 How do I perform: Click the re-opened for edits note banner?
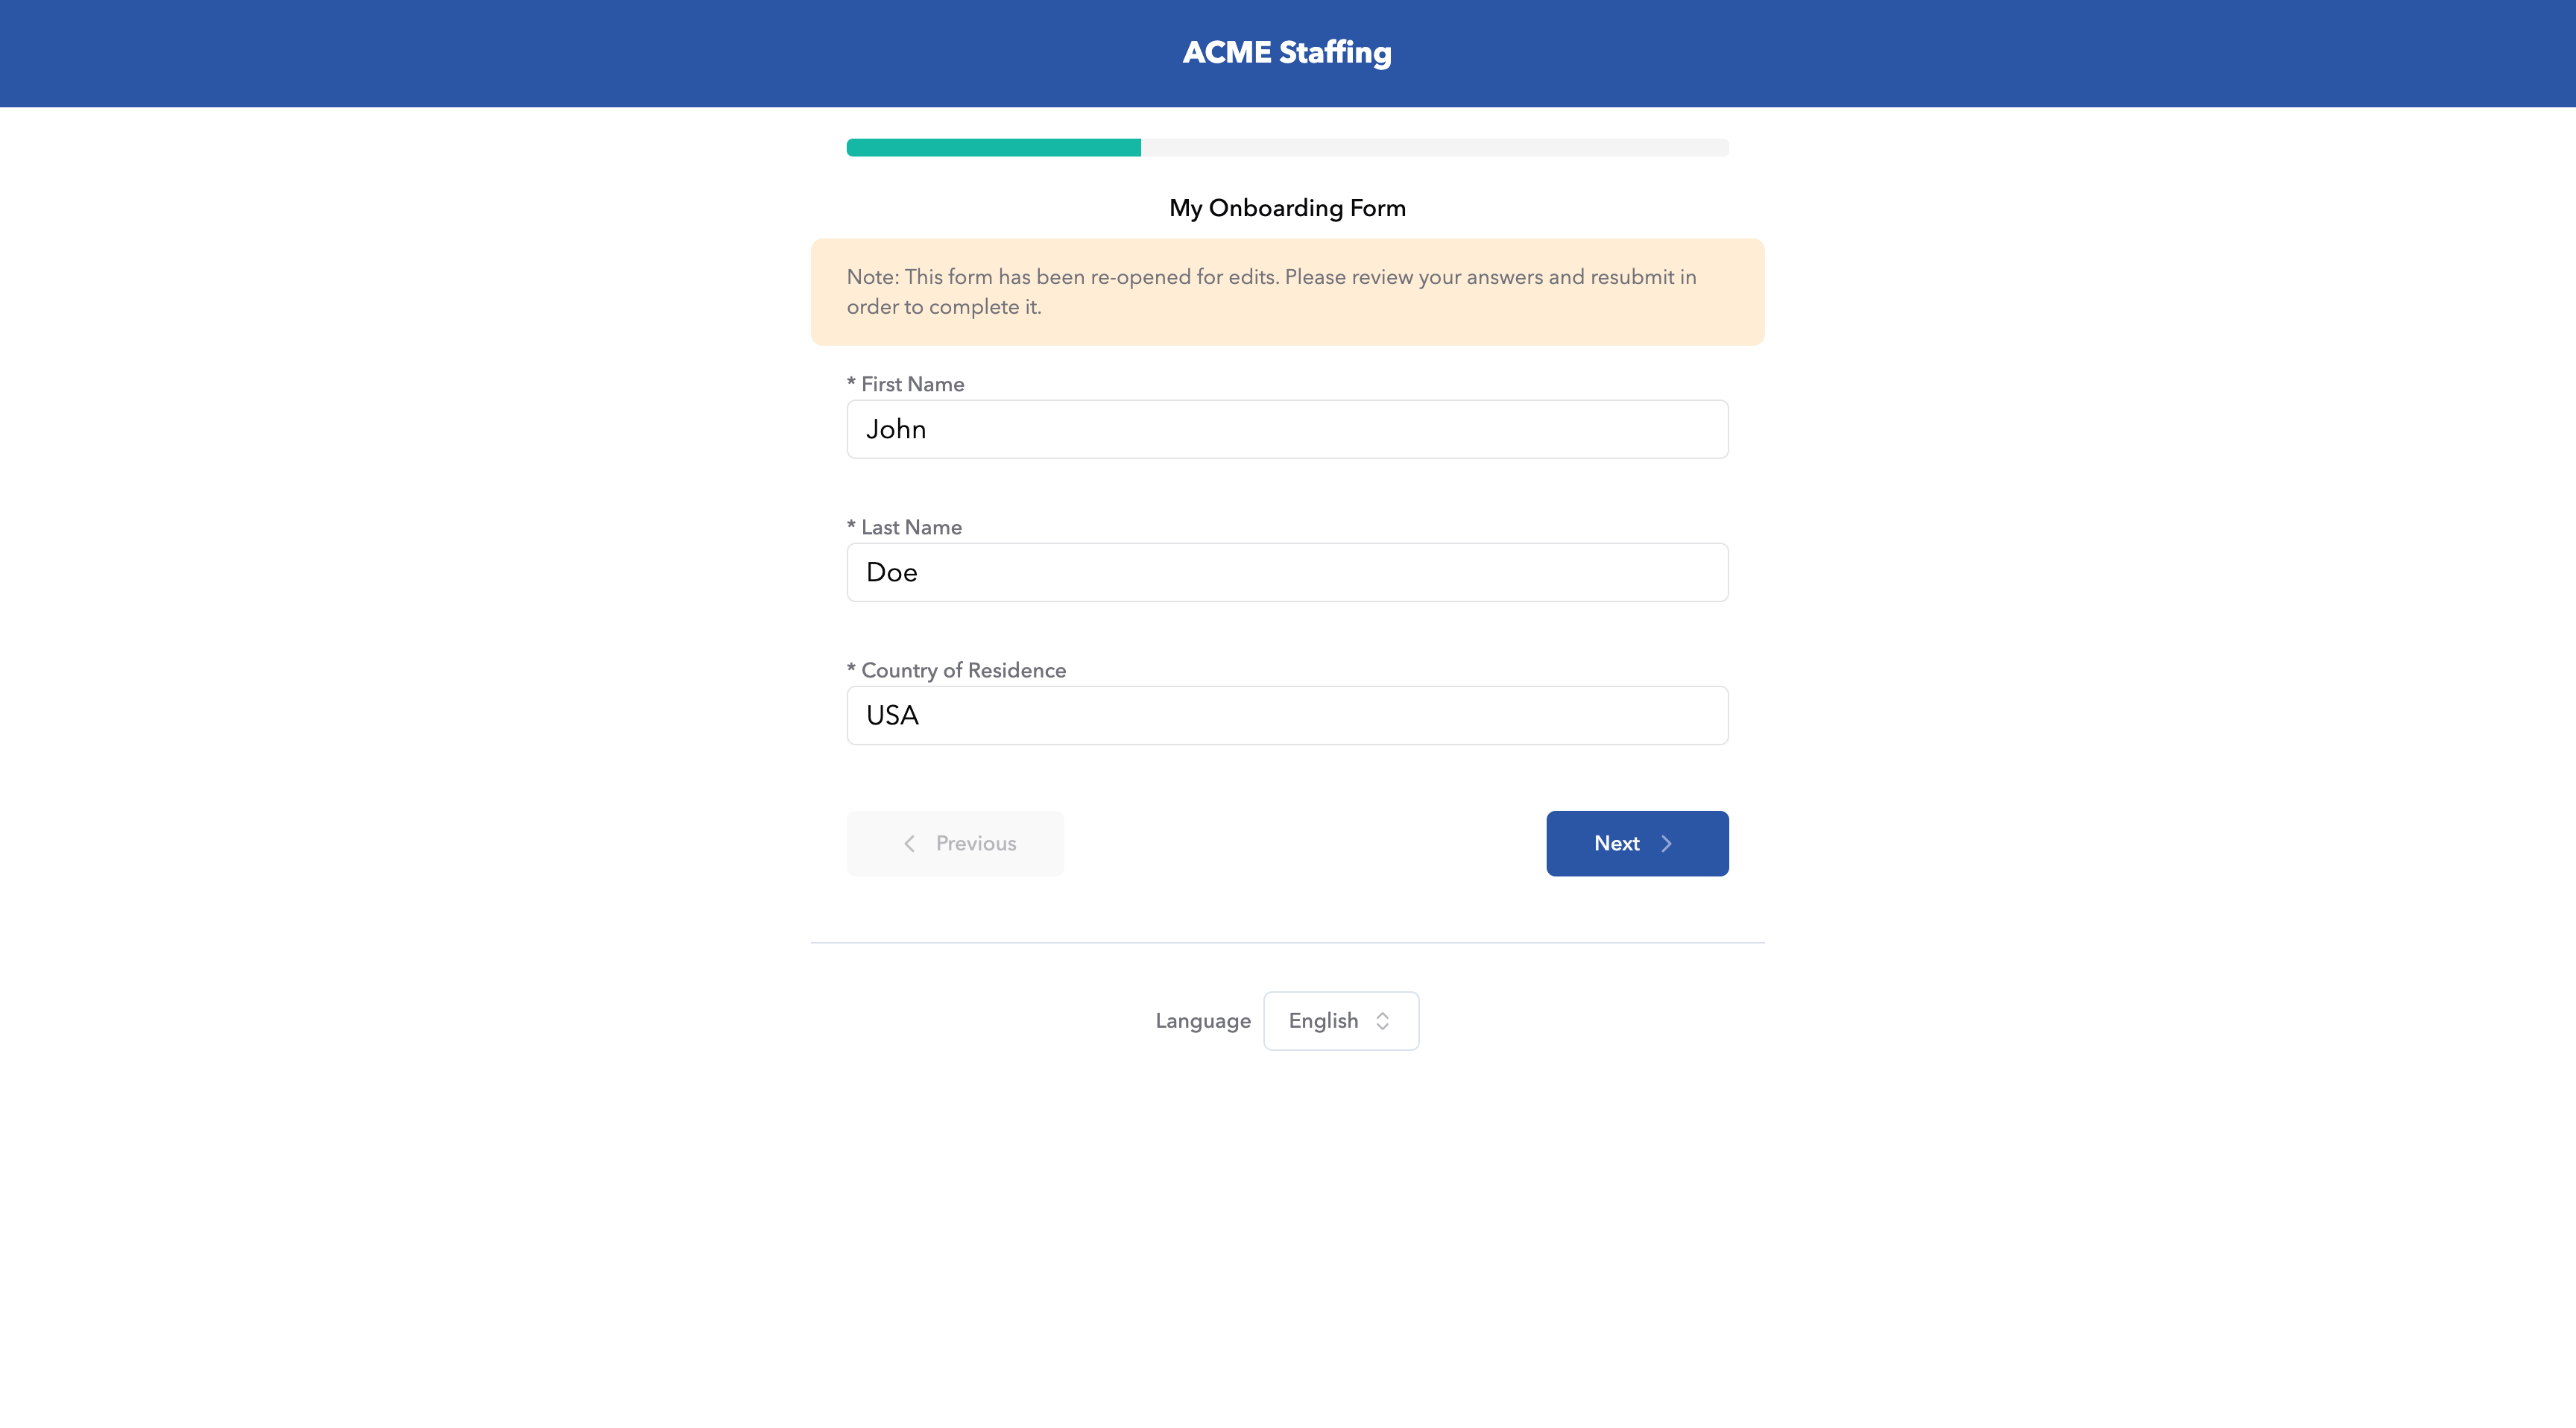[x=1287, y=292]
